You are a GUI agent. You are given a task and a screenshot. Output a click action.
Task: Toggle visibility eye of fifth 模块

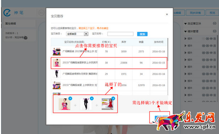click(x=211, y=67)
